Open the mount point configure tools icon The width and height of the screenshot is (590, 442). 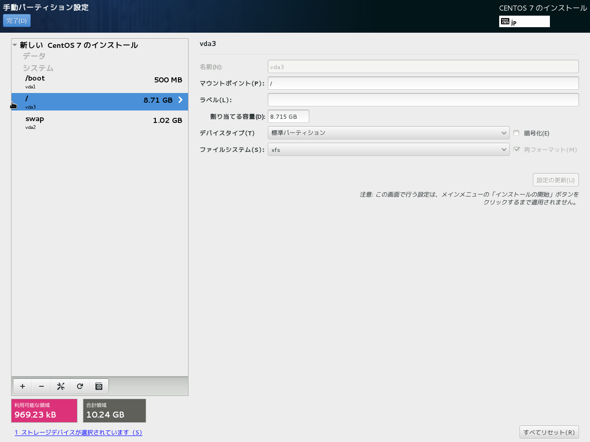pyautogui.click(x=60, y=386)
